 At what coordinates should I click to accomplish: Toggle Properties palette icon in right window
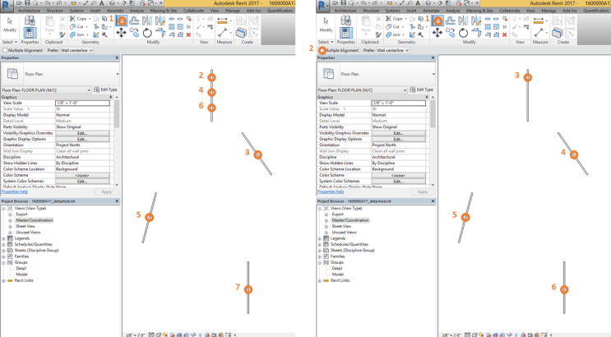(345, 33)
